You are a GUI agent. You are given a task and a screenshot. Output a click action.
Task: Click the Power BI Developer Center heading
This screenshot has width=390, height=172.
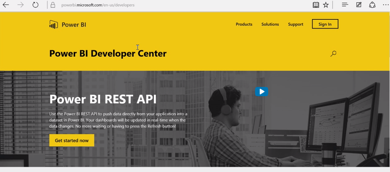[108, 53]
